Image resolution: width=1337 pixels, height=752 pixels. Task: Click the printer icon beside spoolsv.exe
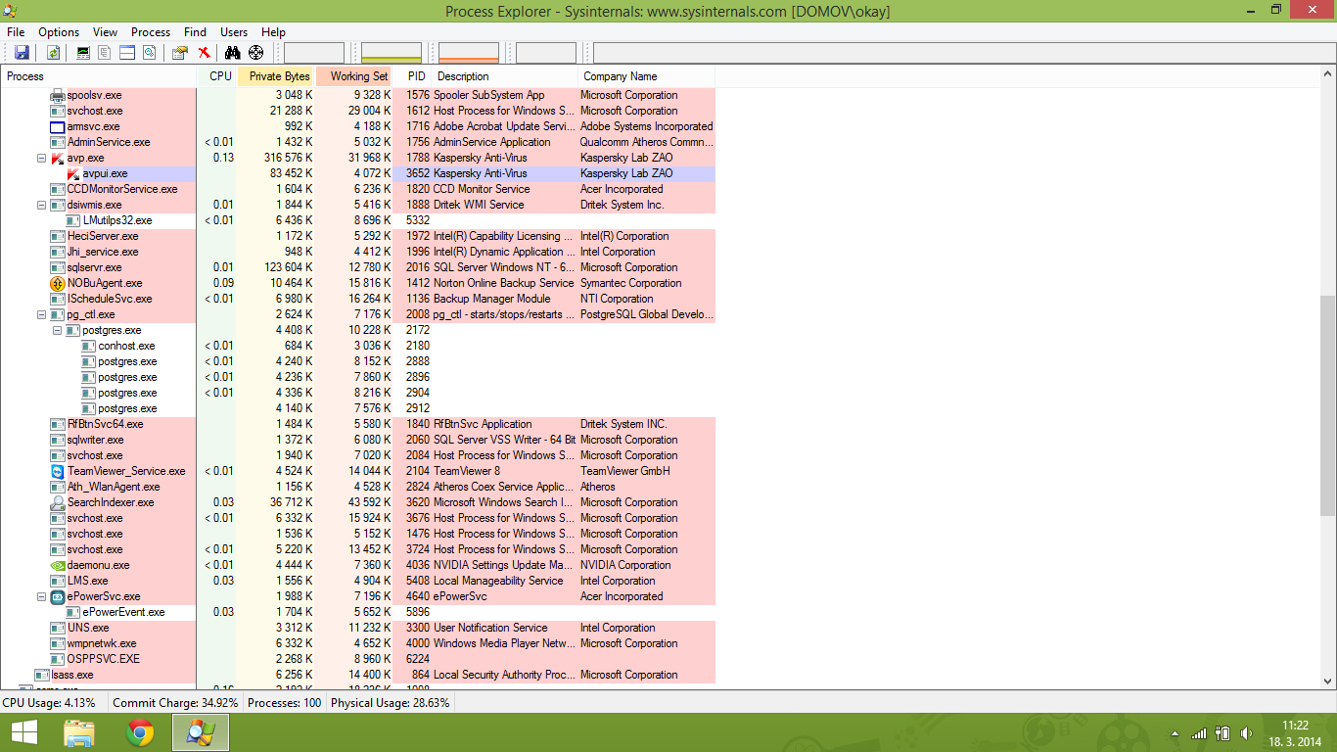58,95
